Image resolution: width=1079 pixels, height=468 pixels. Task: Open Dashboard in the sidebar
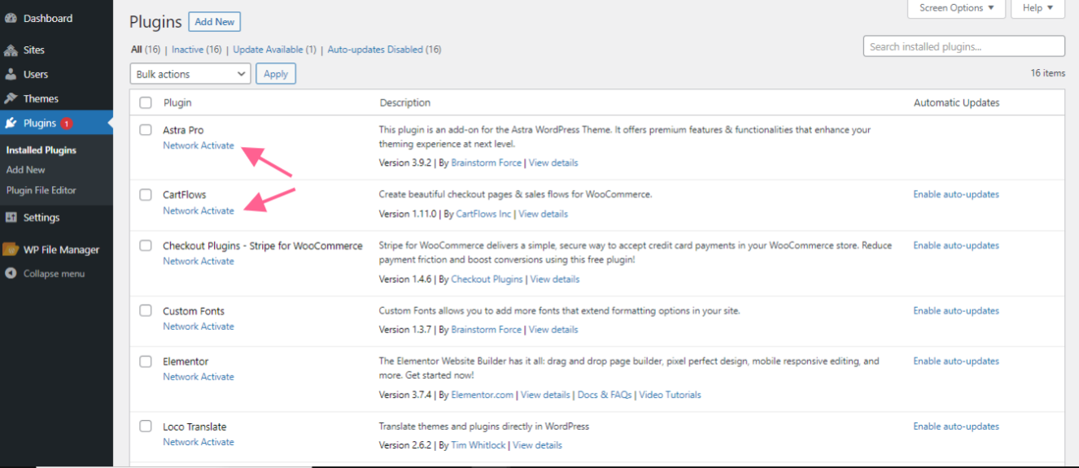coord(47,18)
